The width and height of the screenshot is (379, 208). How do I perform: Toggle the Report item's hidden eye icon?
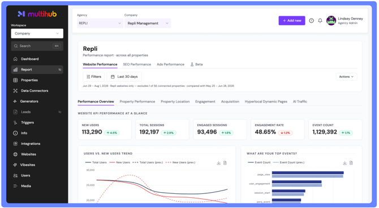(x=60, y=69)
